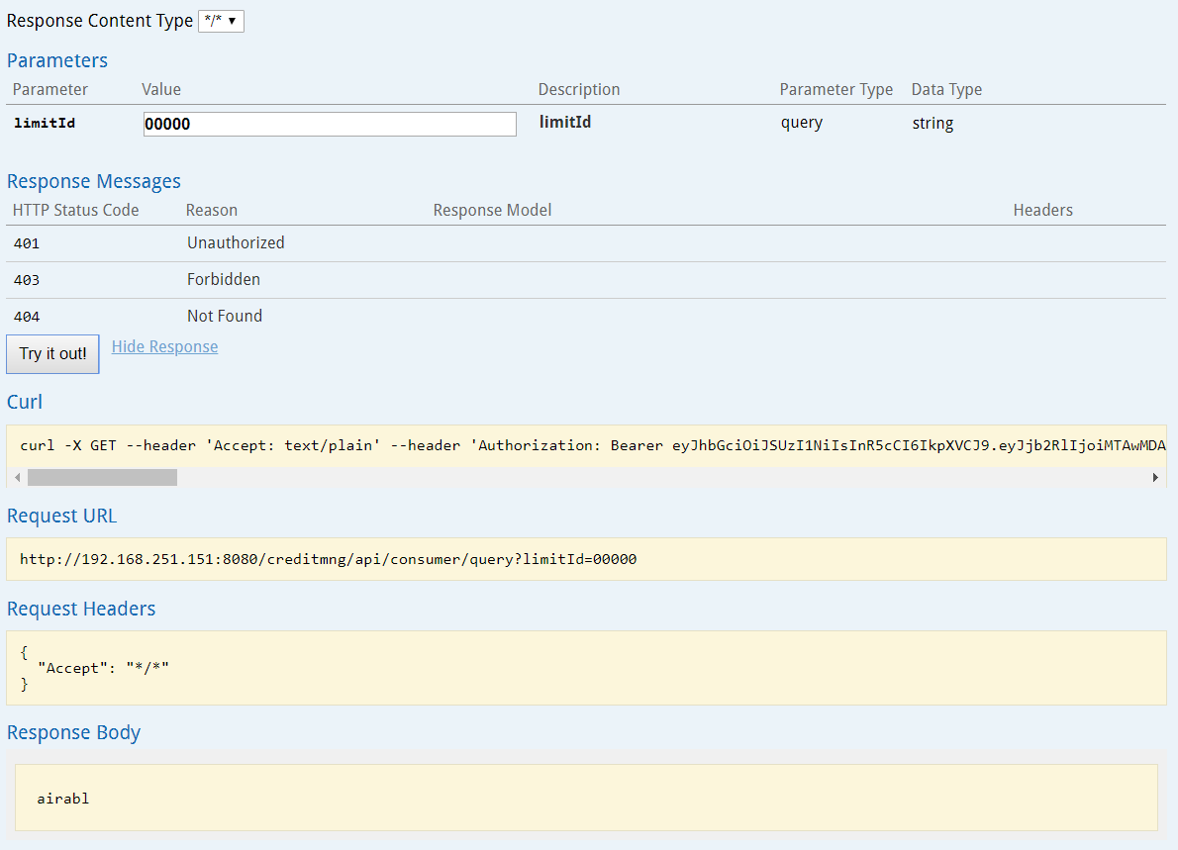
Task: Click the Curl scrollbar left arrow
Action: pos(15,478)
